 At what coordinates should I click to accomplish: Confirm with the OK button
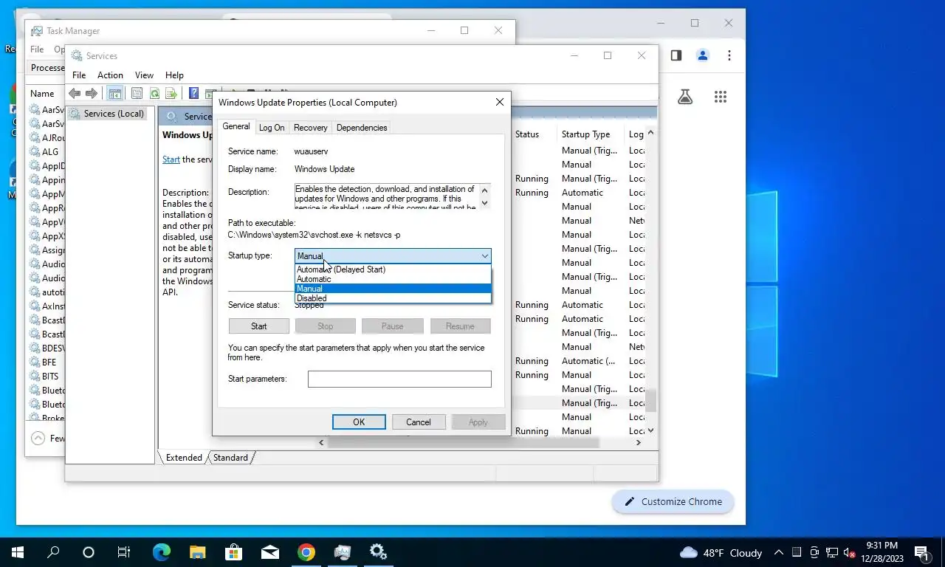[x=359, y=422]
